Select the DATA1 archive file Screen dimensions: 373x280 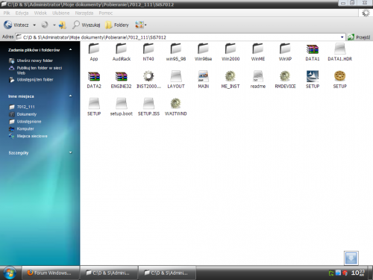tap(313, 52)
